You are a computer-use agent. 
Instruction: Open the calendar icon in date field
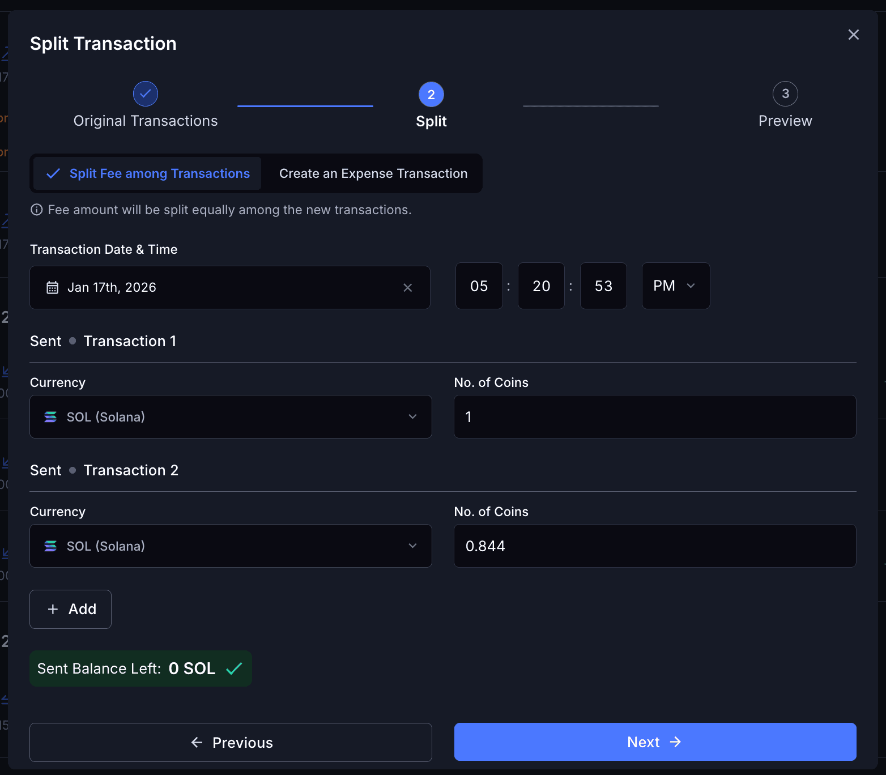tap(52, 287)
